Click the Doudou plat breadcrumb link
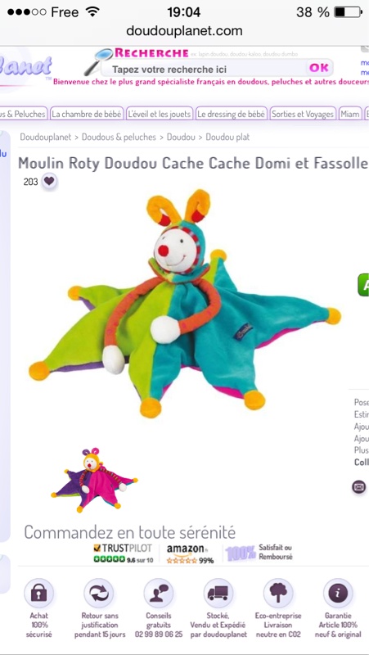 tap(227, 137)
